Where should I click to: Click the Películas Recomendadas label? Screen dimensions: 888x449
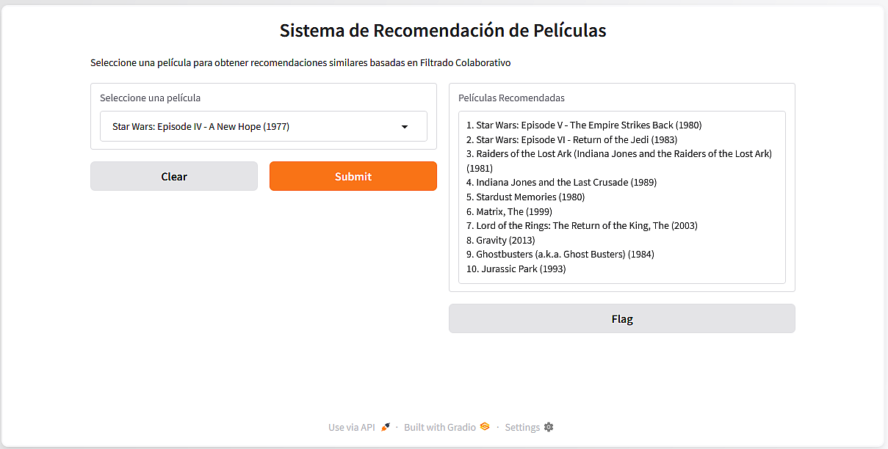coord(512,98)
